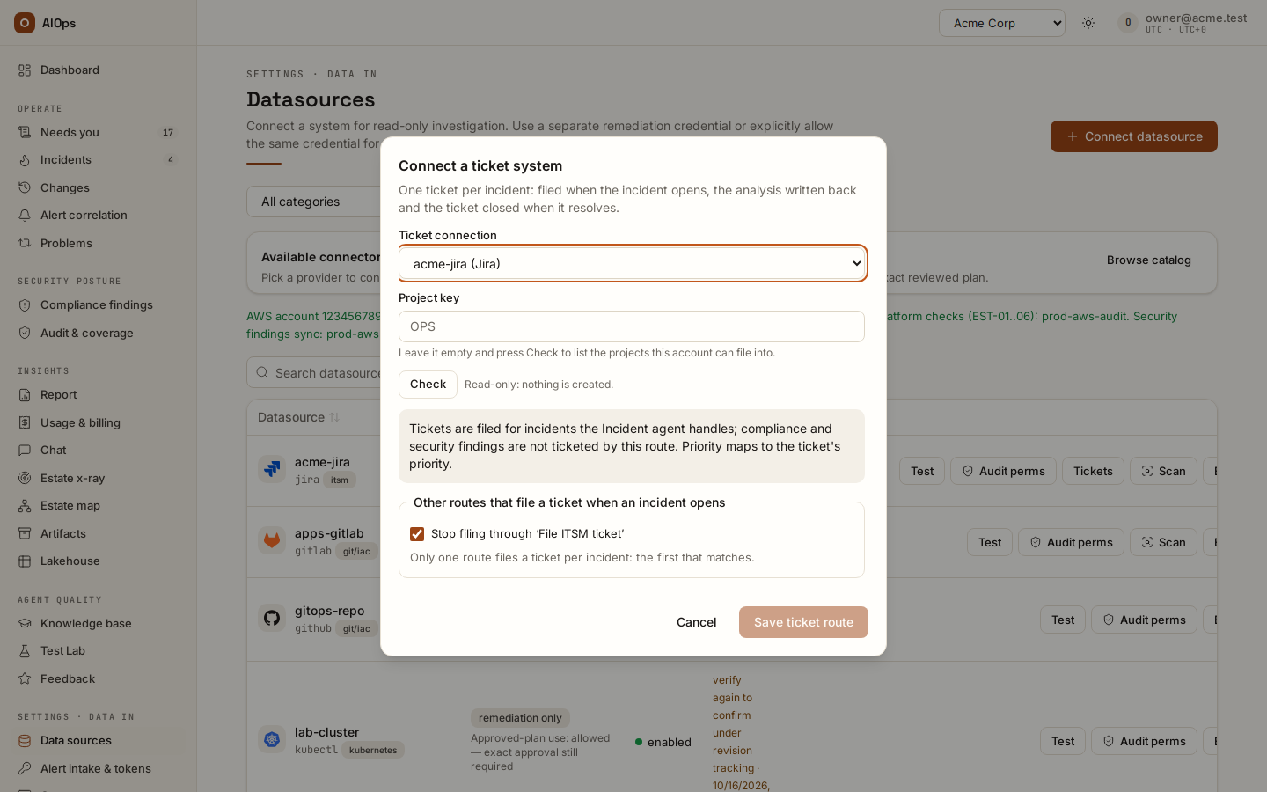Screen dimensions: 1267x792
Task: Click the Compliance findings shield icon
Action: pyautogui.click(x=25, y=304)
